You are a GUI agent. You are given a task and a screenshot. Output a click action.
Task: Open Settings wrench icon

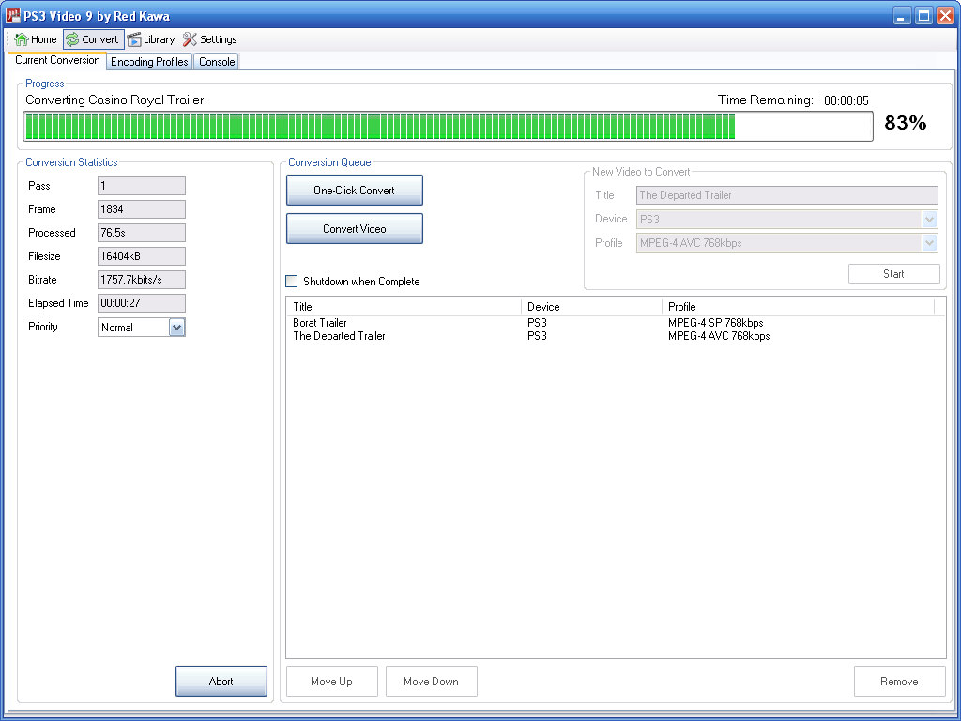click(190, 39)
